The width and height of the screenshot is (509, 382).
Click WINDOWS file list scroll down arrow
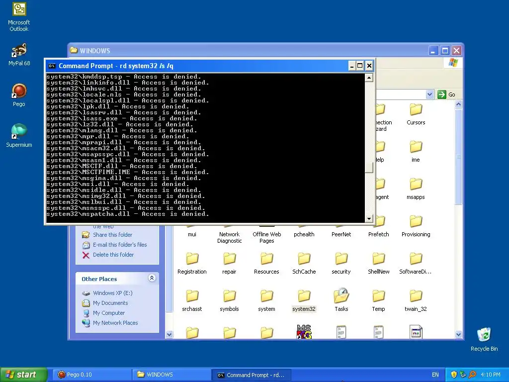458,334
